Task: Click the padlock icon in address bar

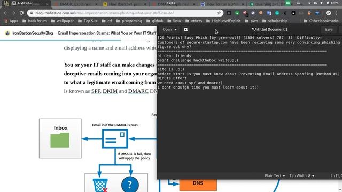Action: tap(32, 13)
